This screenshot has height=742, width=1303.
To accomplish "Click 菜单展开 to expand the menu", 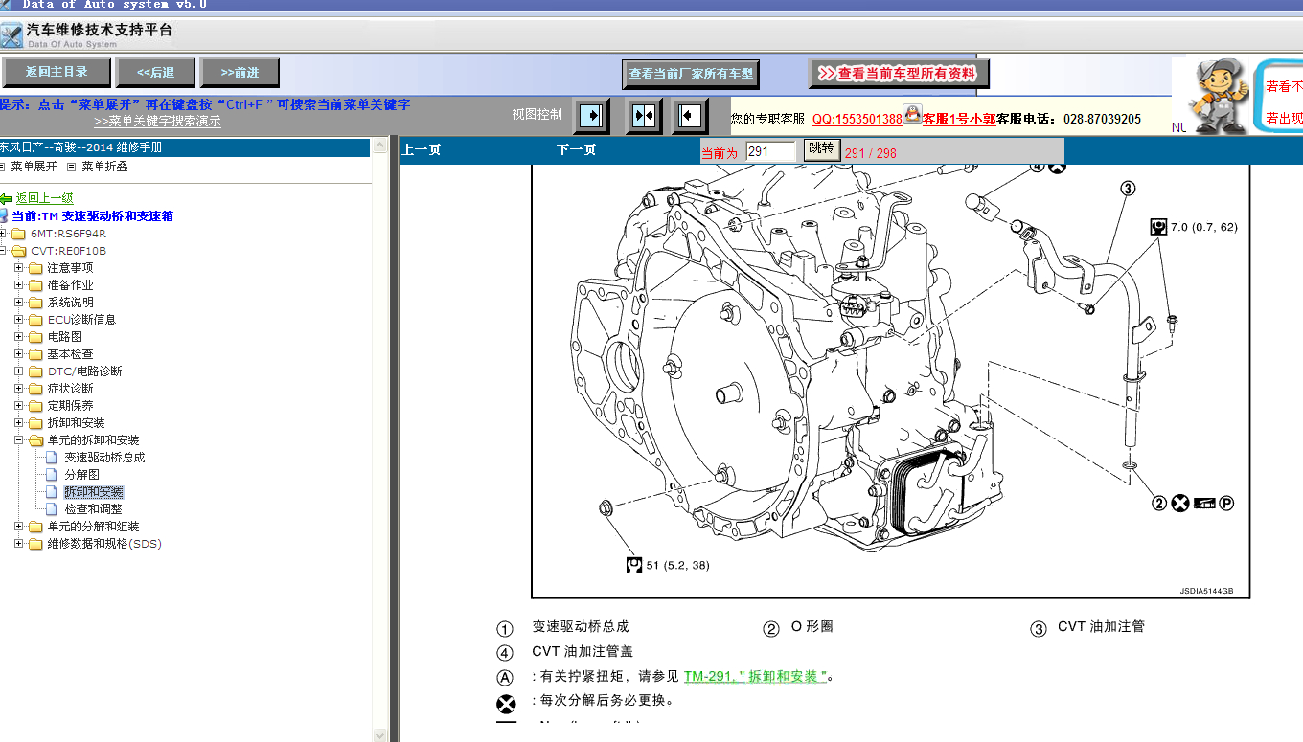I will pyautogui.click(x=34, y=167).
